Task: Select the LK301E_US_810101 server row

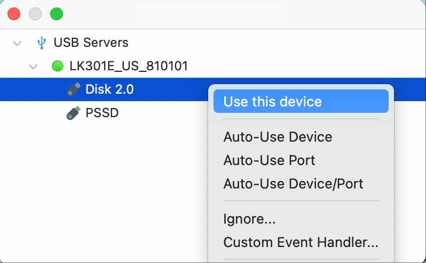Action: (128, 67)
